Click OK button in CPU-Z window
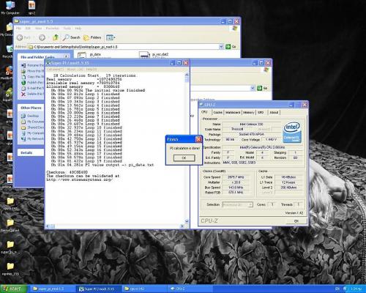Viewport: 366px width, 293px height. 296,221
